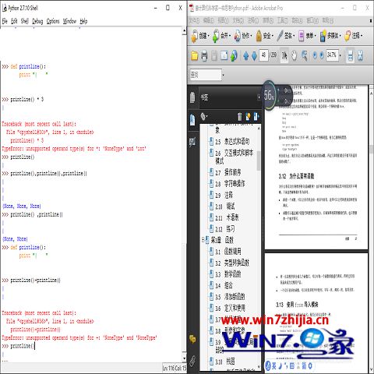Expand the Create (创建) dropdown
This screenshot has height=374, width=374.
coord(200,36)
